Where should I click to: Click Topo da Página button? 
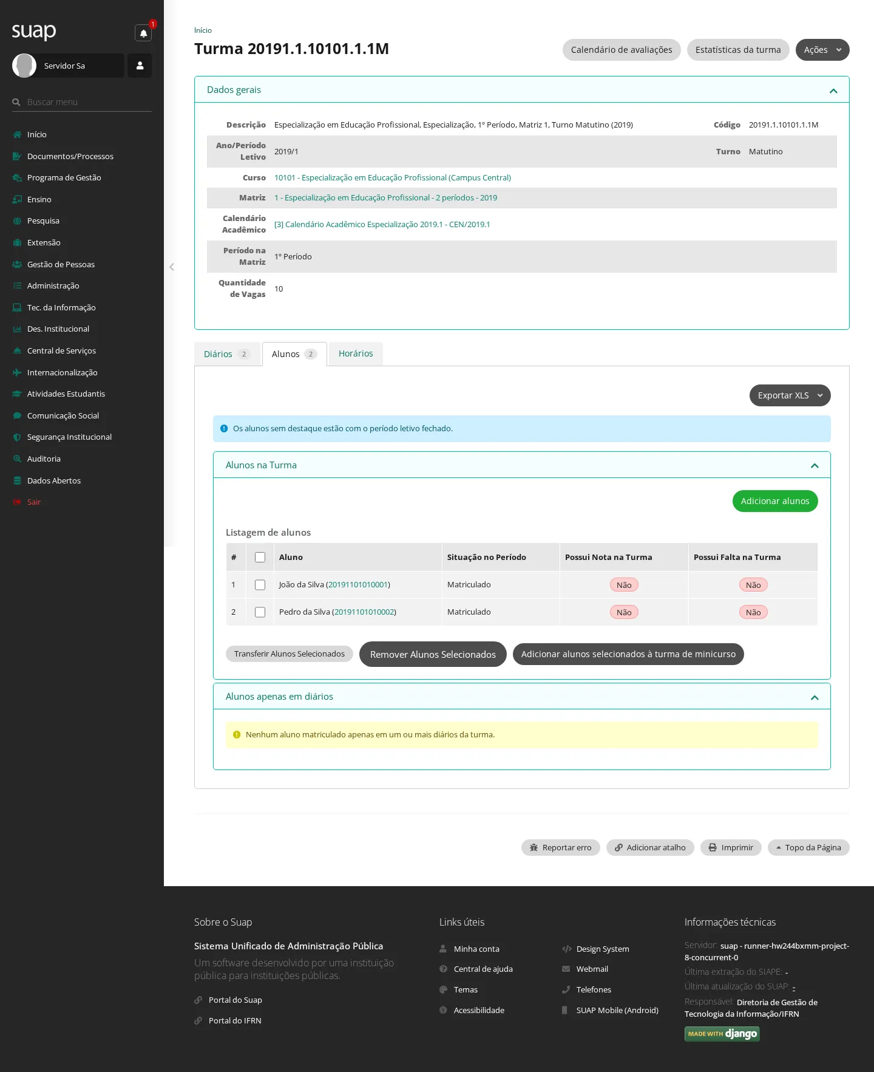(x=808, y=847)
